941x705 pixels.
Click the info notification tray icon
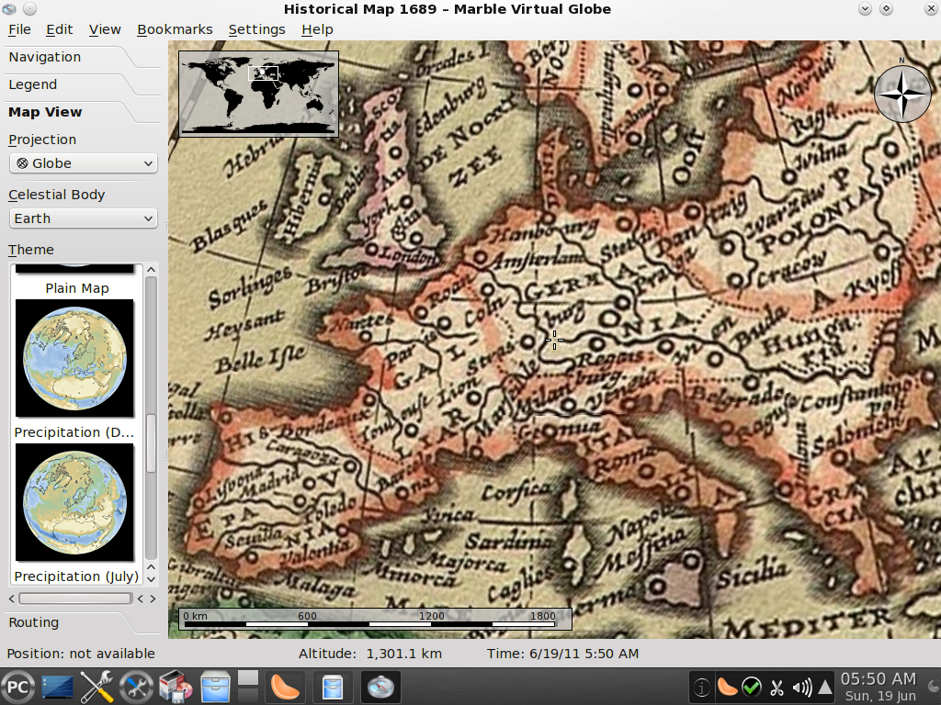[x=701, y=687]
